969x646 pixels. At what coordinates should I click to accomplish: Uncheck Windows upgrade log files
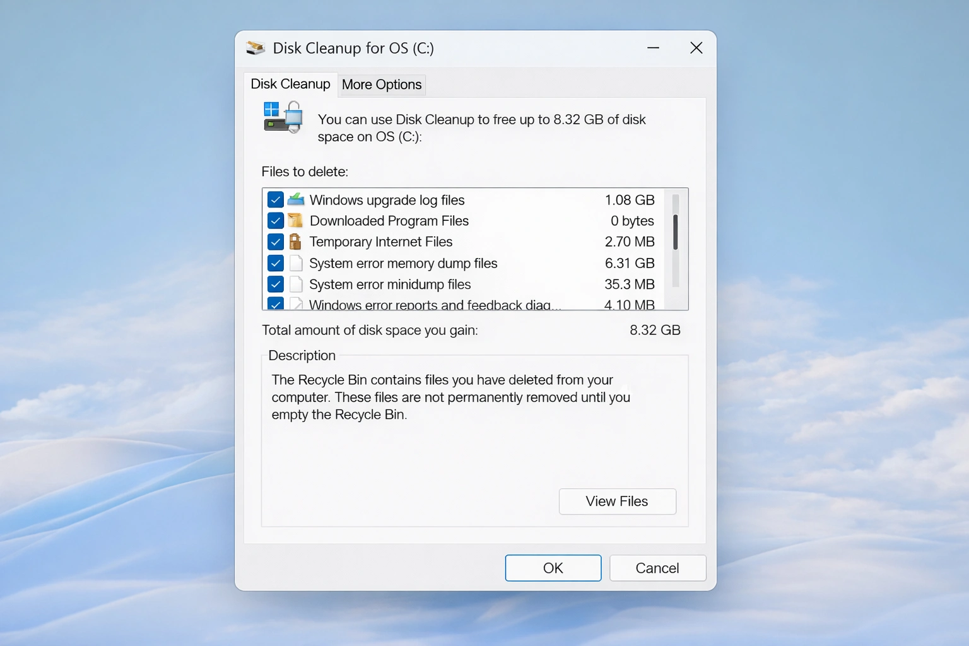[276, 199]
